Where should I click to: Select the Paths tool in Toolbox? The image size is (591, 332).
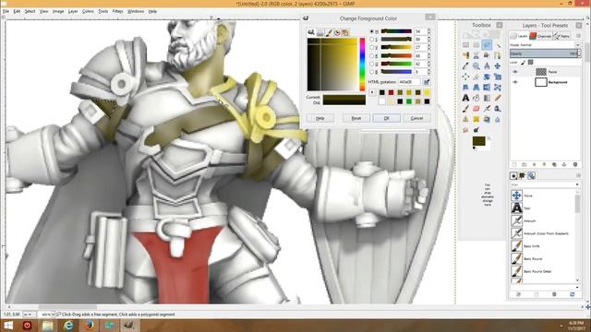click(498, 55)
